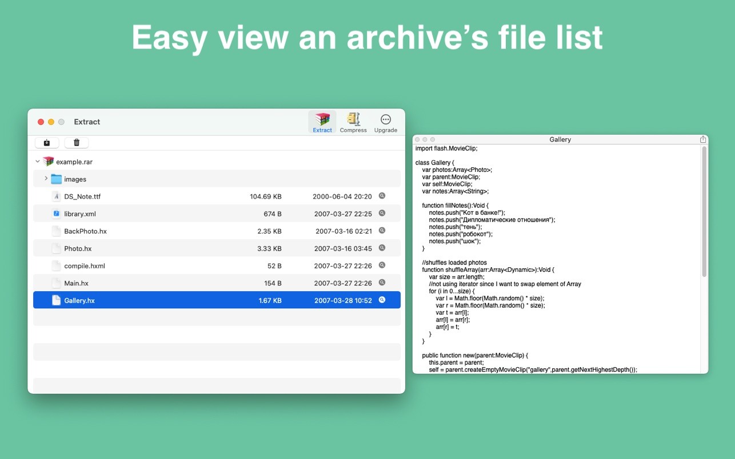Toggle the preview magnifier on BackPhoto.hx
This screenshot has width=735, height=459.
(x=382, y=231)
